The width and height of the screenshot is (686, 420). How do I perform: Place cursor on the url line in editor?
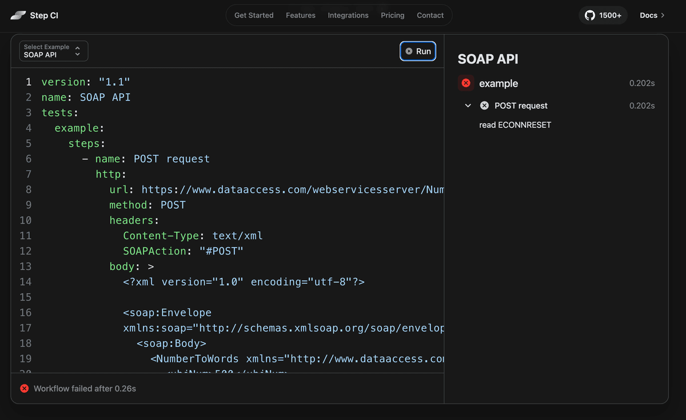274,189
